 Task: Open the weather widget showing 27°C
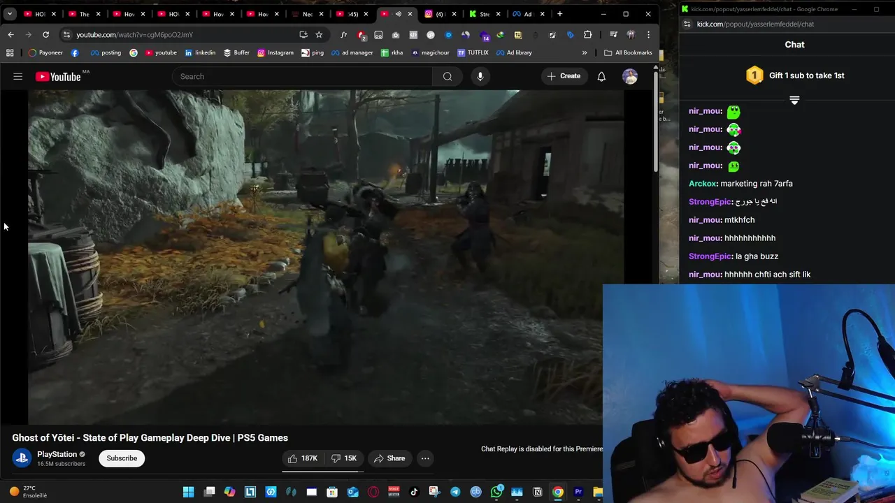(x=28, y=492)
